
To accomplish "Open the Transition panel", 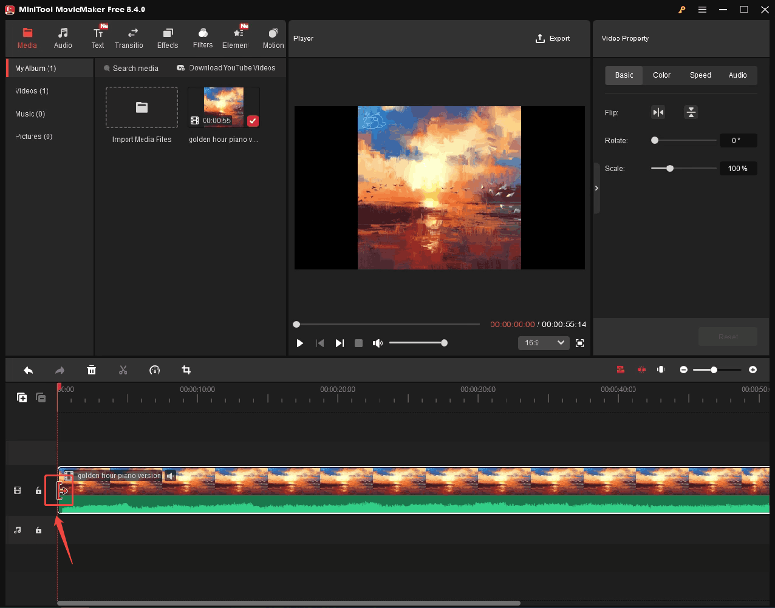I will [x=129, y=38].
